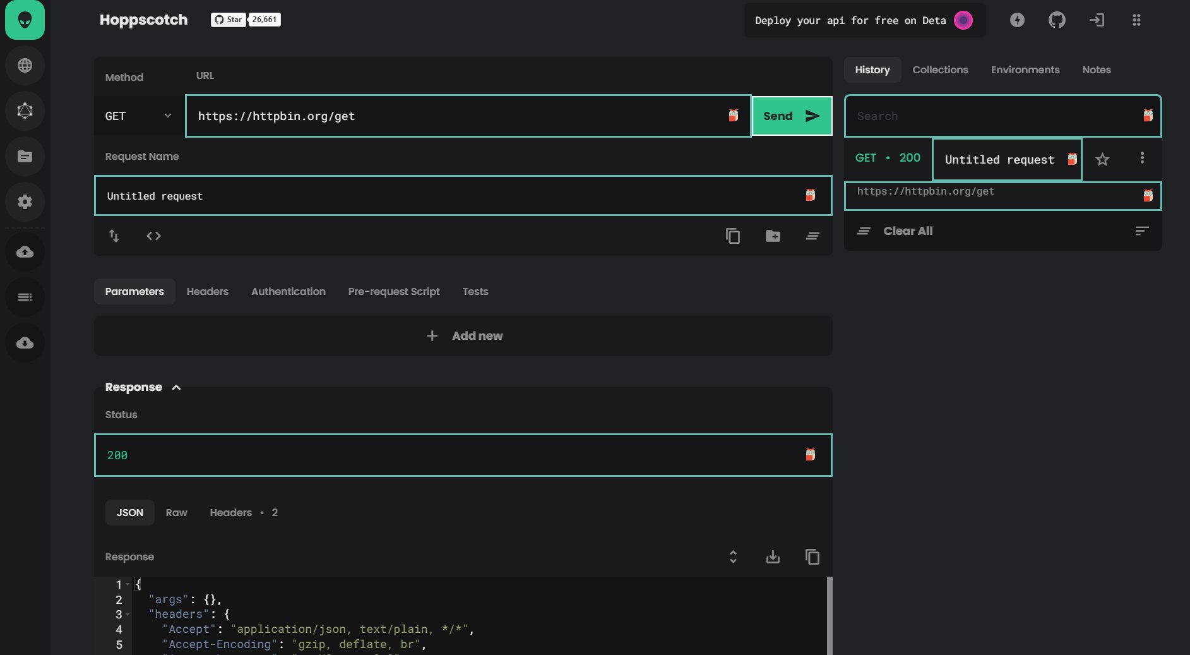The height and width of the screenshot is (655, 1190).
Task: Click the Deta circular logo icon
Action: 963,20
